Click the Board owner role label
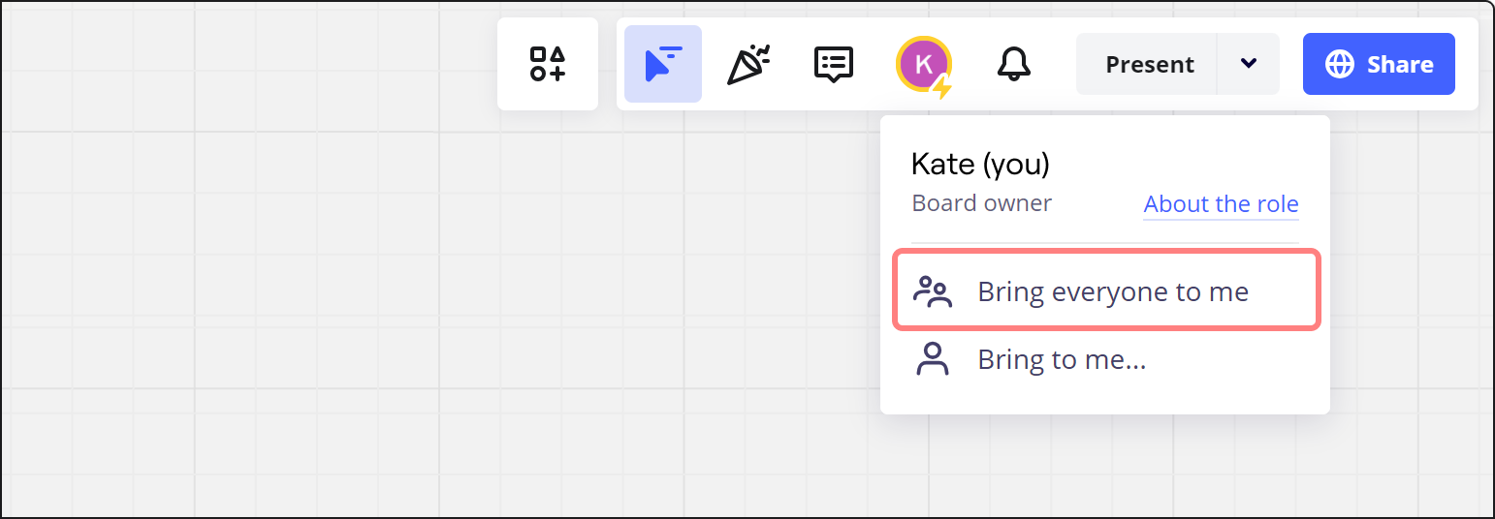This screenshot has width=1495, height=519. [981, 203]
